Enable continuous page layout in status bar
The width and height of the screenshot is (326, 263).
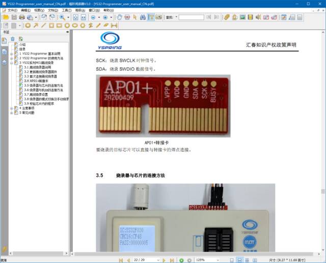tap(239, 260)
